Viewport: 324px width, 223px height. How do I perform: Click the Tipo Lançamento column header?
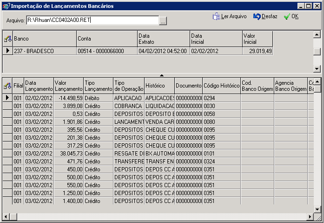tap(99, 86)
